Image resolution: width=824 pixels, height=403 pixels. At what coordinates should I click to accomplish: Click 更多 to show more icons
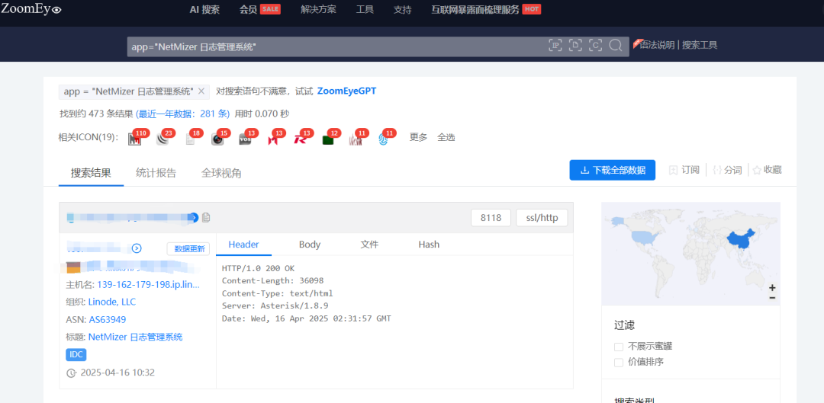tap(418, 137)
